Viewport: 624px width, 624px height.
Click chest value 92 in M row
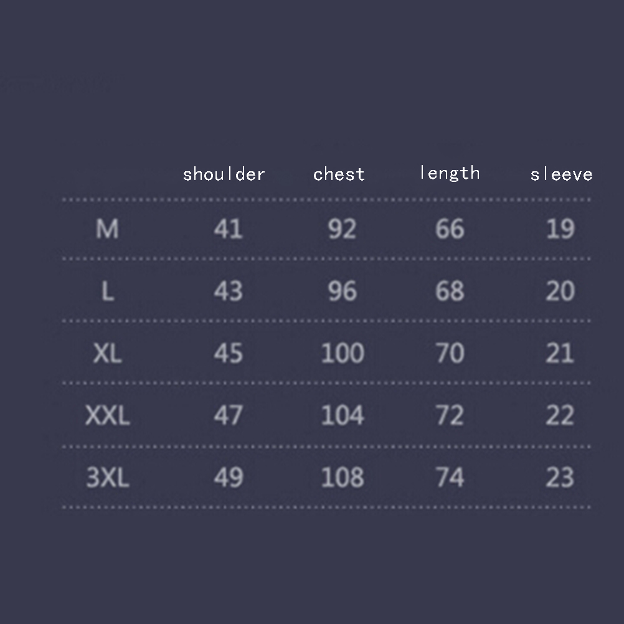[342, 230]
